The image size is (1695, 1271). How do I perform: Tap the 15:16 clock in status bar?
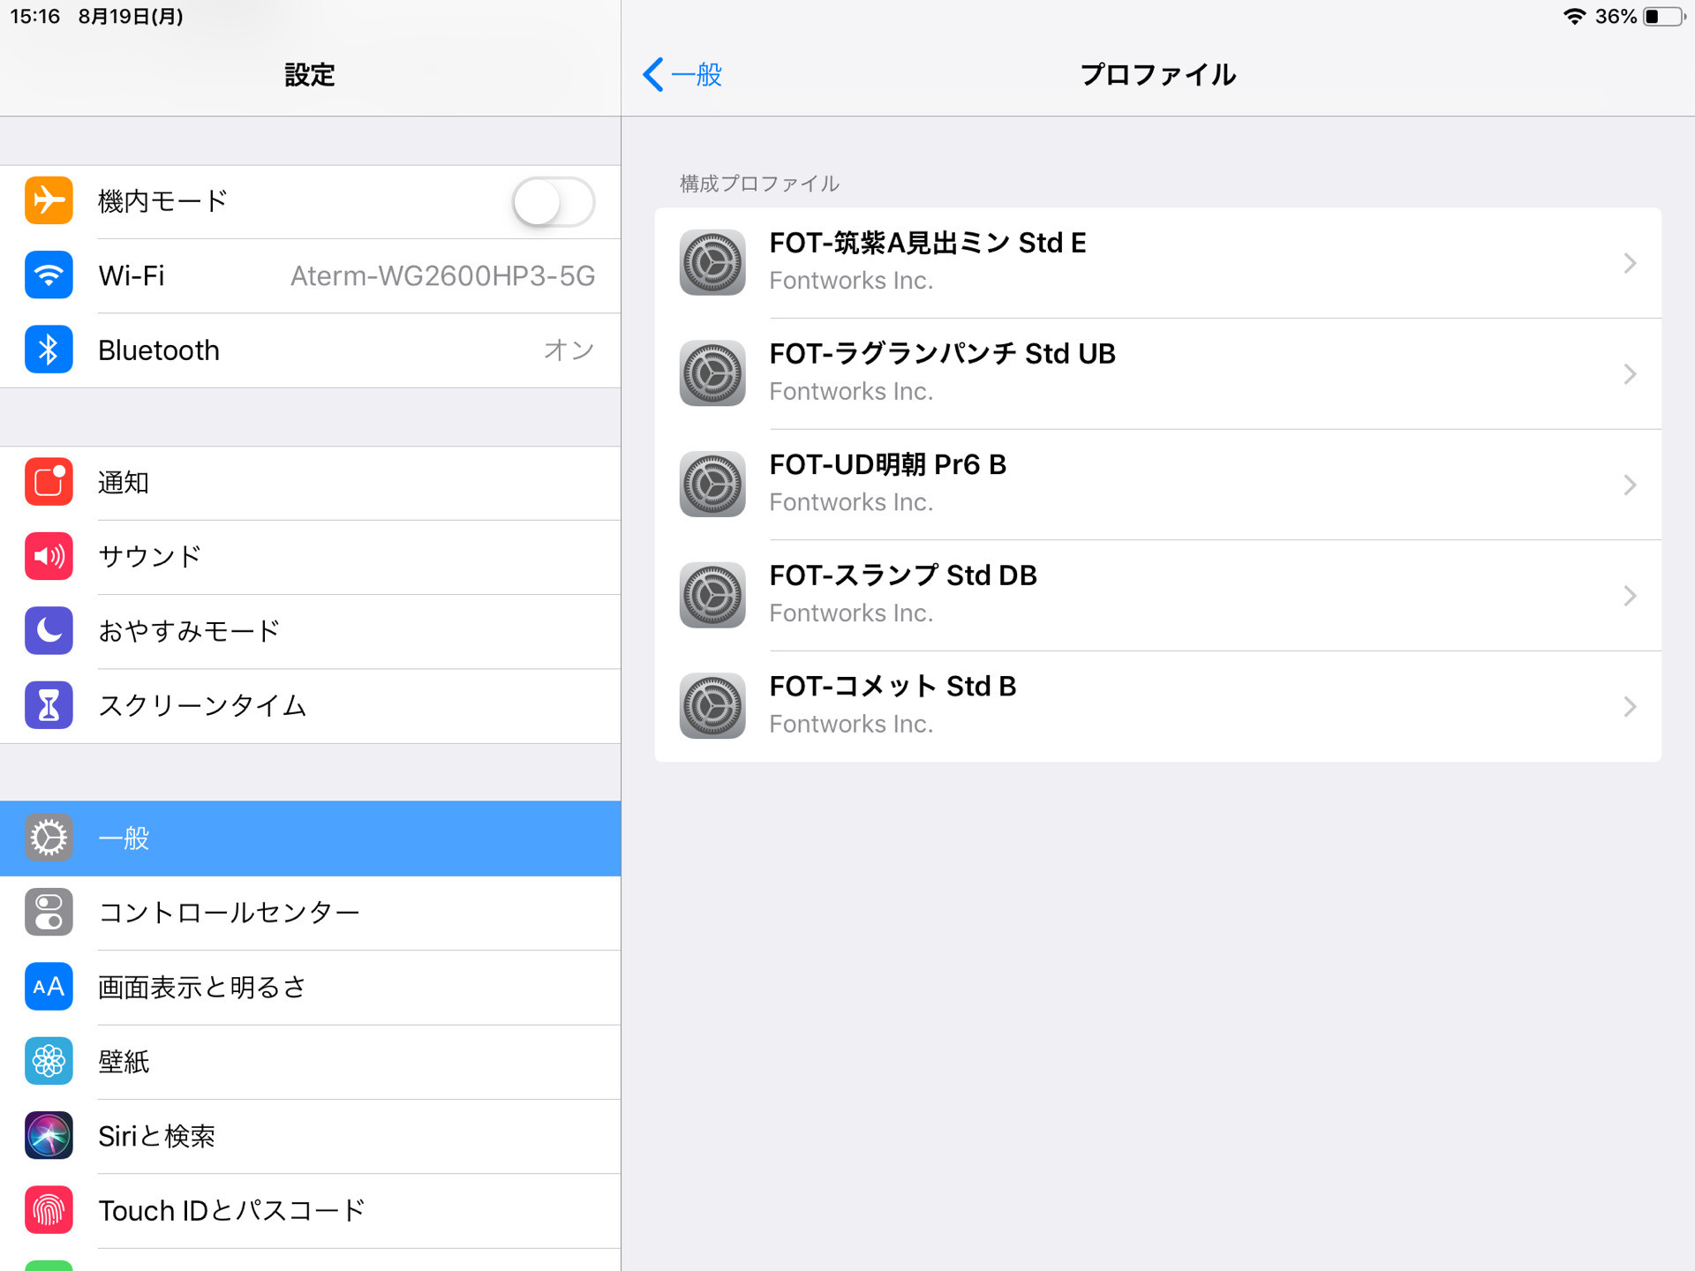pyautogui.click(x=34, y=17)
